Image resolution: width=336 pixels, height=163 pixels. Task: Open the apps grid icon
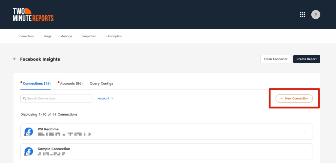point(302,14)
